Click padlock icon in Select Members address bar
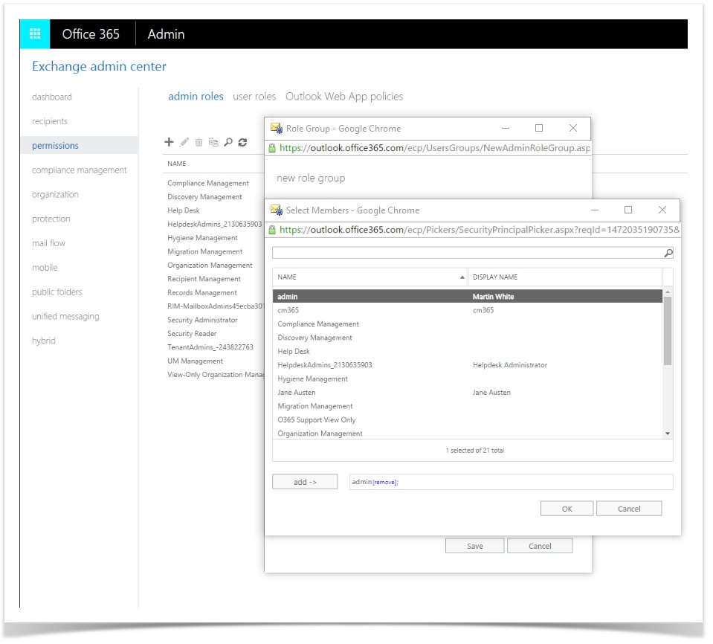Viewport: 713px width, 644px height. tap(272, 230)
